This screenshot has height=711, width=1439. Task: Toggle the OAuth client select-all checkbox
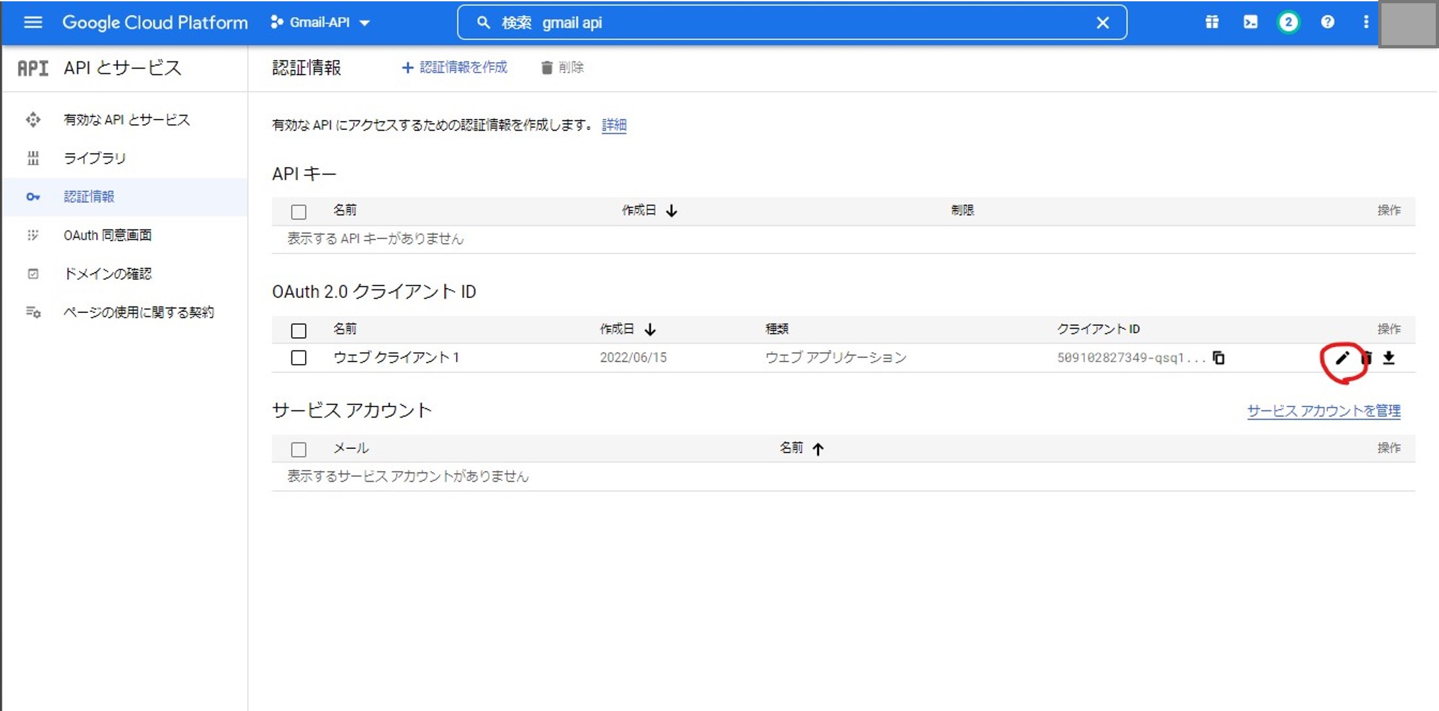[299, 331]
